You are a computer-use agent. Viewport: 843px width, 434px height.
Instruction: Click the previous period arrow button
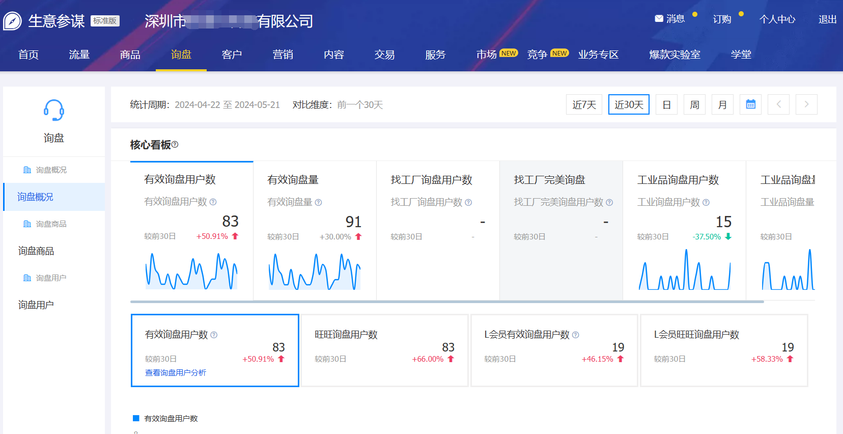coord(778,104)
